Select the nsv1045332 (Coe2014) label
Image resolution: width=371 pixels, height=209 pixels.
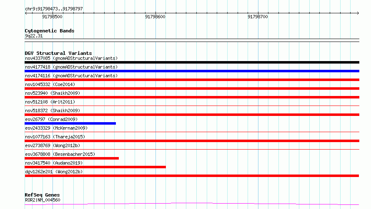coord(50,84)
